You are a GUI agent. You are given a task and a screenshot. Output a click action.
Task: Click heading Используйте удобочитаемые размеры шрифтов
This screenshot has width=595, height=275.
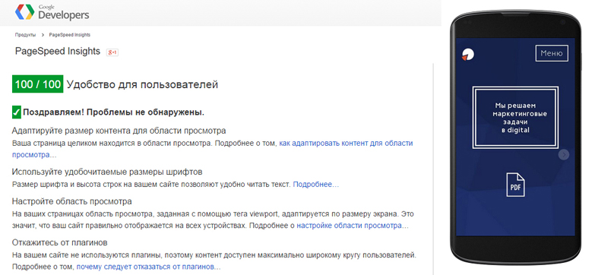pos(107,172)
